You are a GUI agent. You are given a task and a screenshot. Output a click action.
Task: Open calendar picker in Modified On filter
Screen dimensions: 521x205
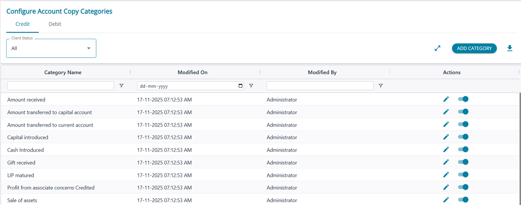pos(240,86)
